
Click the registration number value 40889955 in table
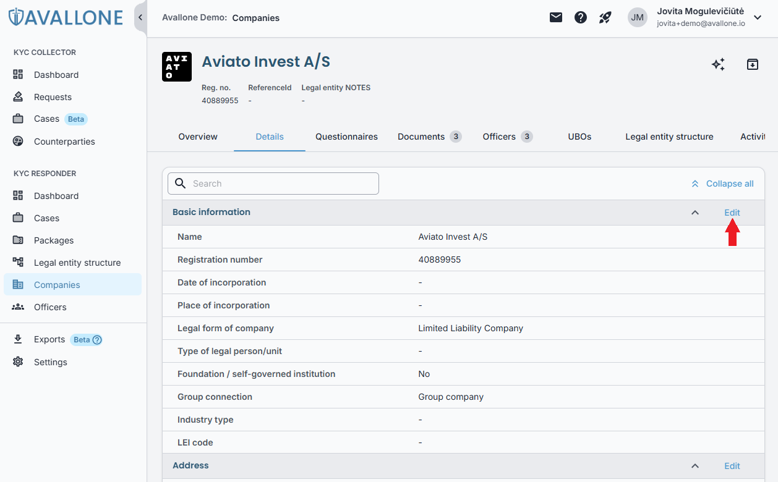[440, 260]
